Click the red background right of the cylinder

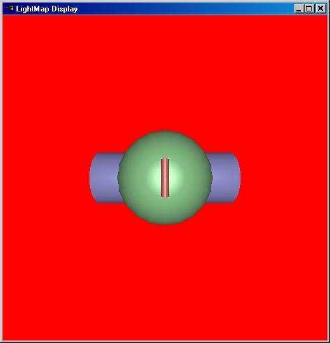[284, 178]
